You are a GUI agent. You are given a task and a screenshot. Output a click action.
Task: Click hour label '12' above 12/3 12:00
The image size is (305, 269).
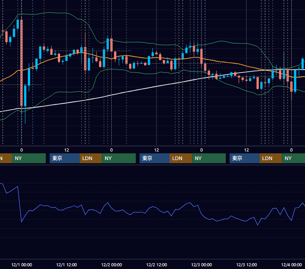[246, 150]
